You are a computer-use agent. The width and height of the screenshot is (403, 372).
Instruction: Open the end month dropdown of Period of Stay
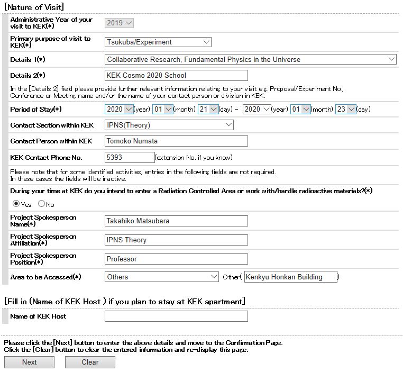pyautogui.click(x=300, y=110)
